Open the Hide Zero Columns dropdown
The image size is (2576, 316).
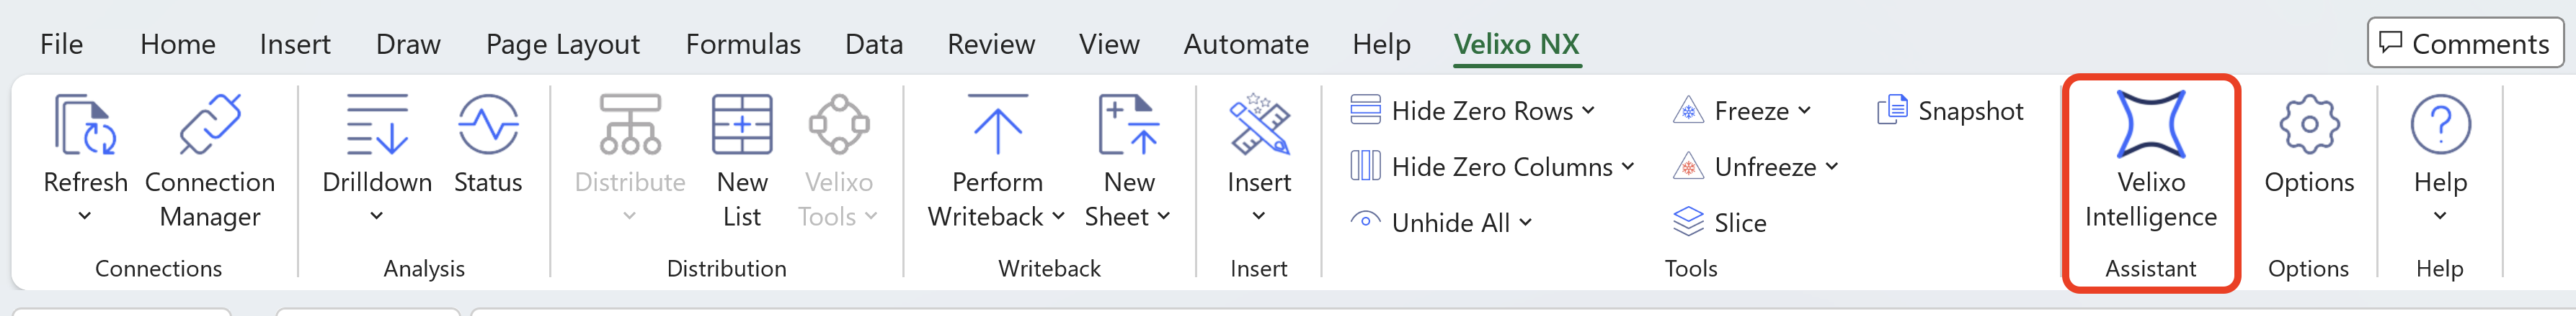[1629, 167]
